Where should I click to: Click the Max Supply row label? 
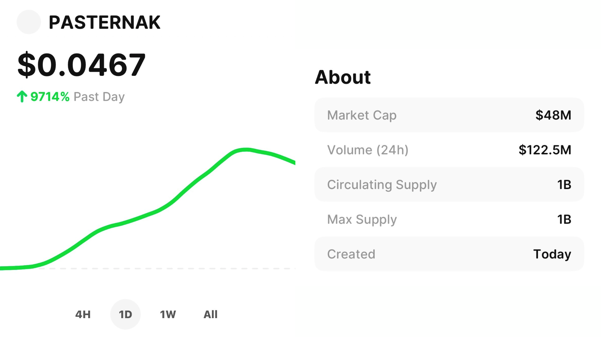point(362,219)
